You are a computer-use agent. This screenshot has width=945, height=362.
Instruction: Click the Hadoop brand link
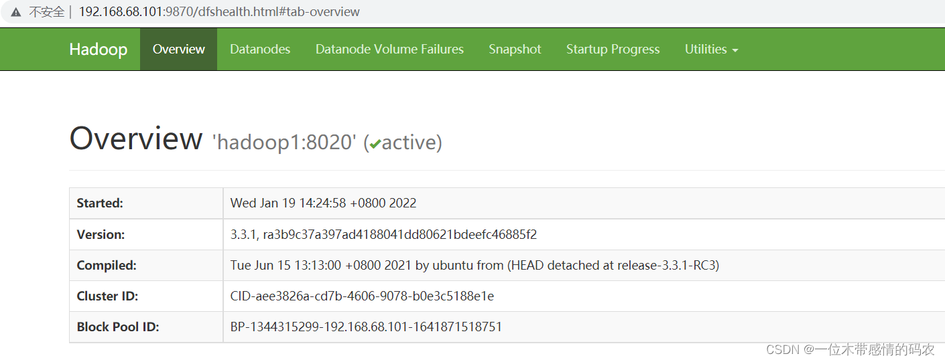coord(98,50)
